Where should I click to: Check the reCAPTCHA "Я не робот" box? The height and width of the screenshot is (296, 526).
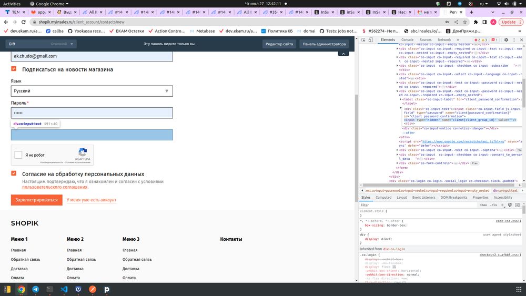(18, 155)
